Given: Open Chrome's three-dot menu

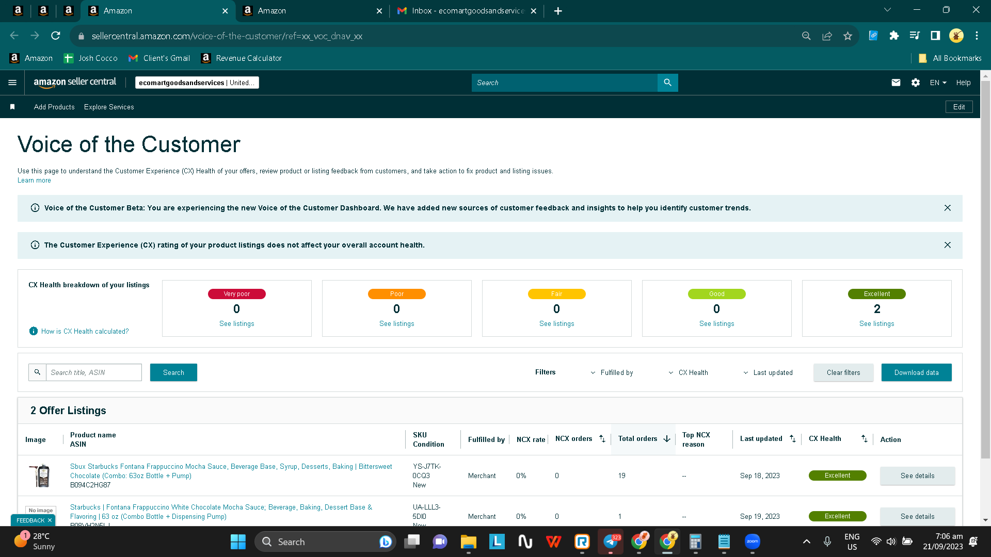Looking at the screenshot, I should pos(977,36).
